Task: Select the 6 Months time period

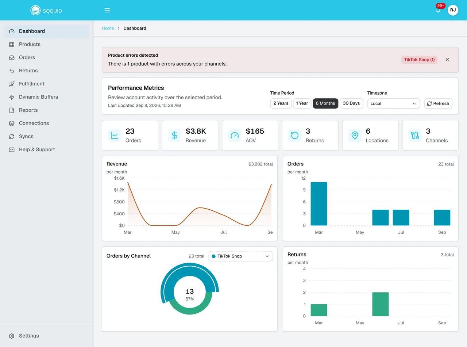Action: coord(325,103)
